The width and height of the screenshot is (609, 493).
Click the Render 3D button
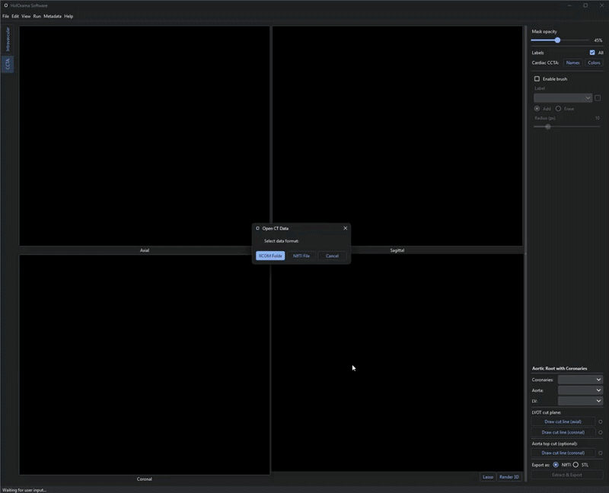[x=509, y=477]
